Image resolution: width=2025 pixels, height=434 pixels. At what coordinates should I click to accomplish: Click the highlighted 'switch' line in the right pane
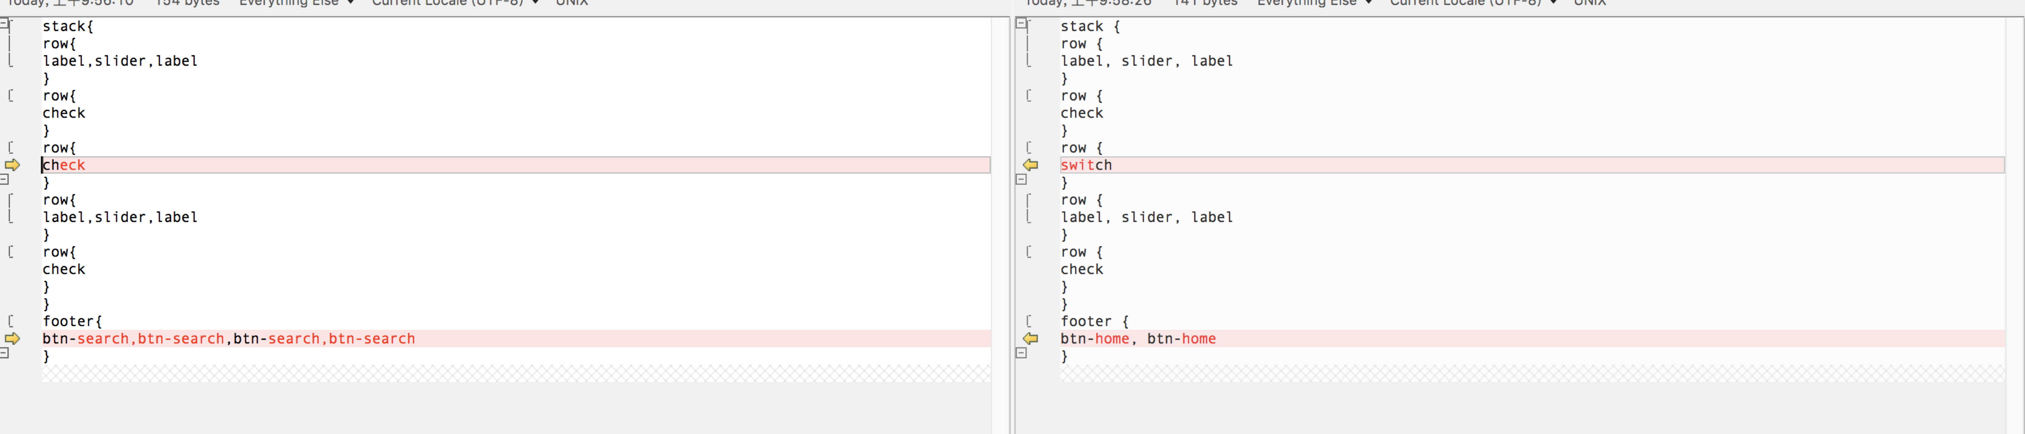click(x=1086, y=165)
